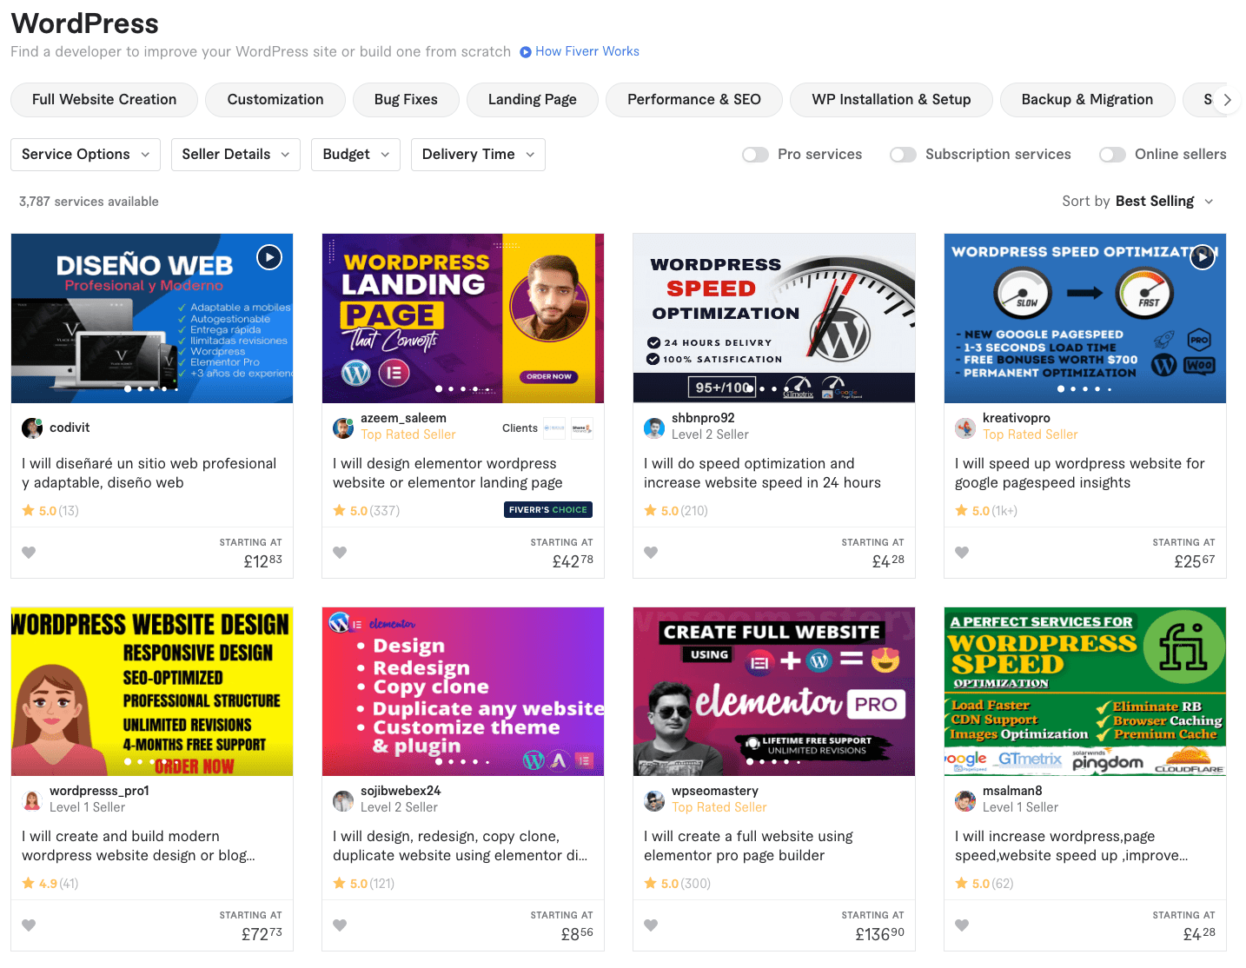The image size is (1246, 968).
Task: Choose the Customization category chip
Action: coord(275,100)
